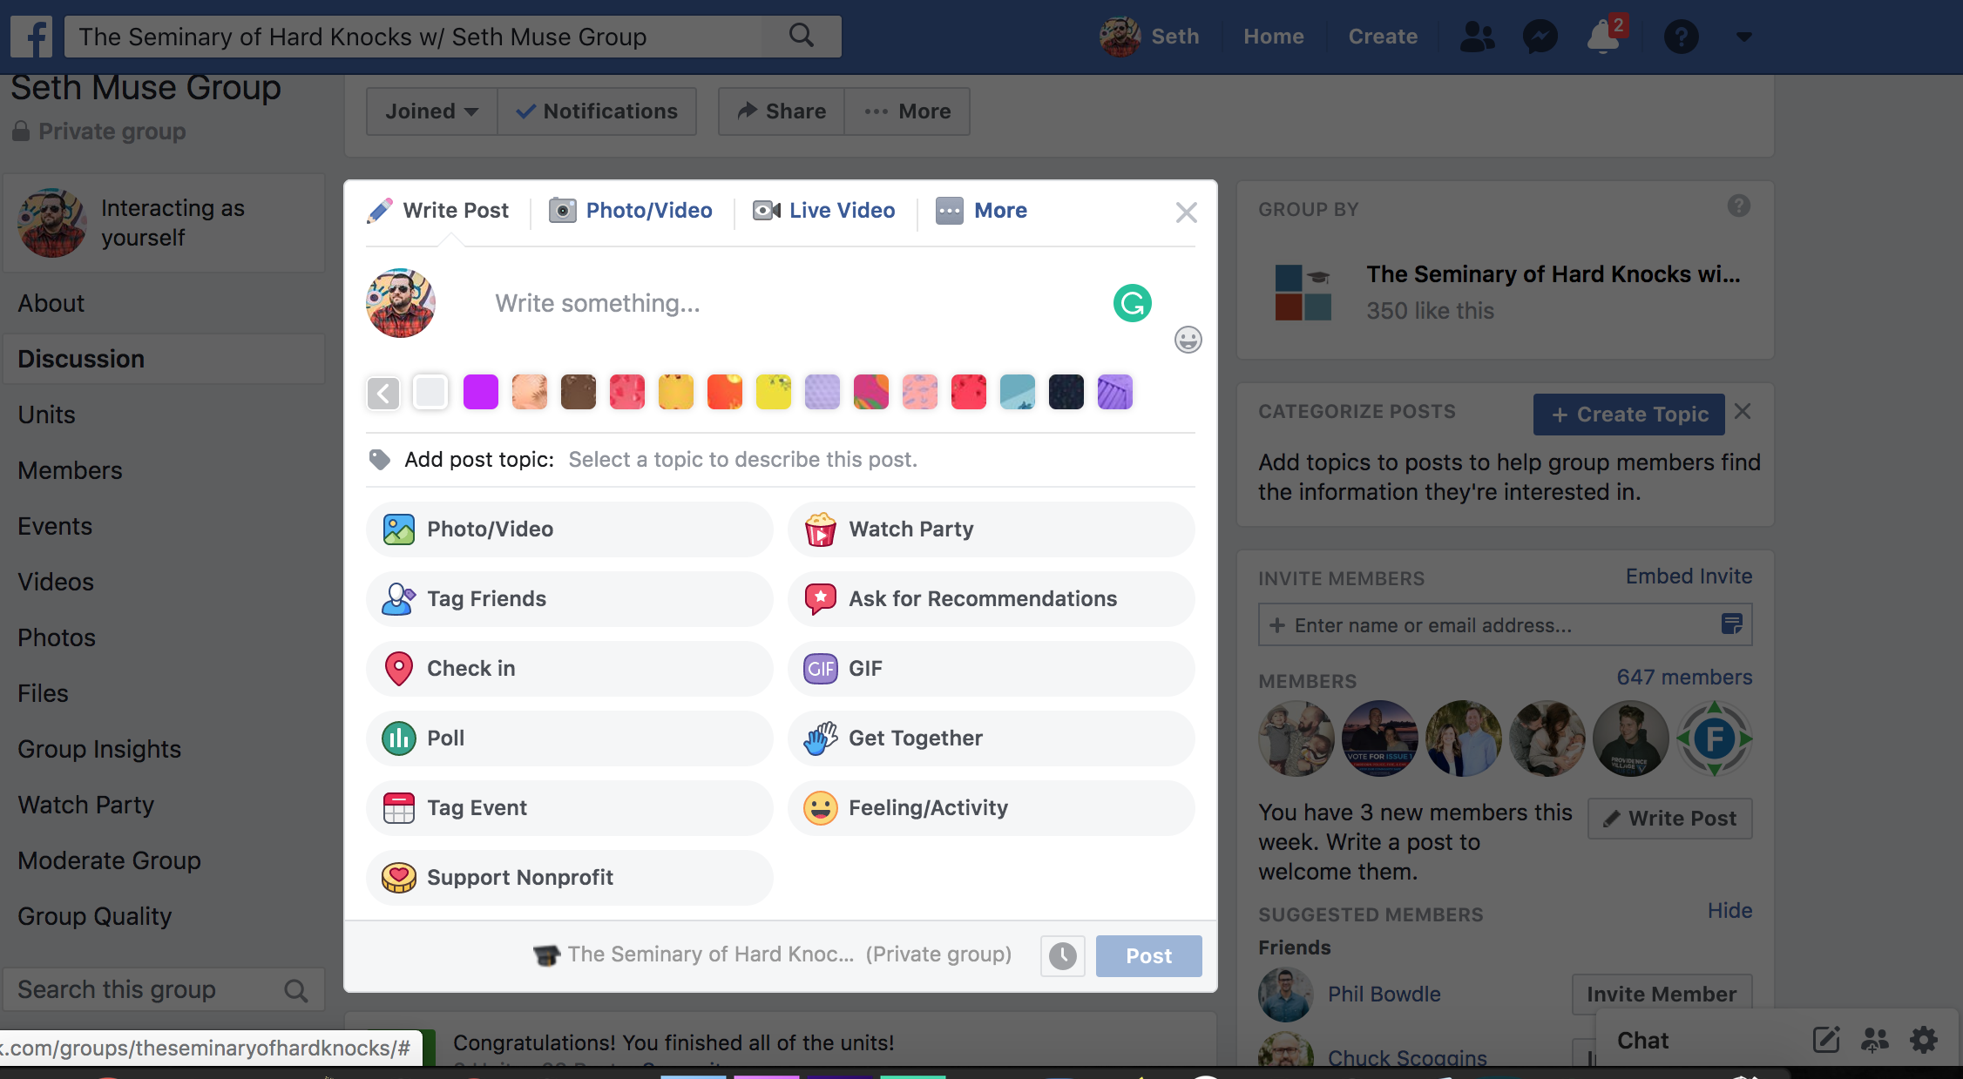Screen dimensions: 1963x1079
Task: Click the blue Post button
Action: pos(1149,956)
